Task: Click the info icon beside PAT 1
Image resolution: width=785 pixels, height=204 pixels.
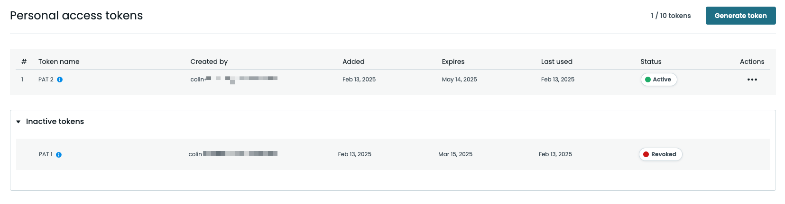Action: tap(59, 155)
